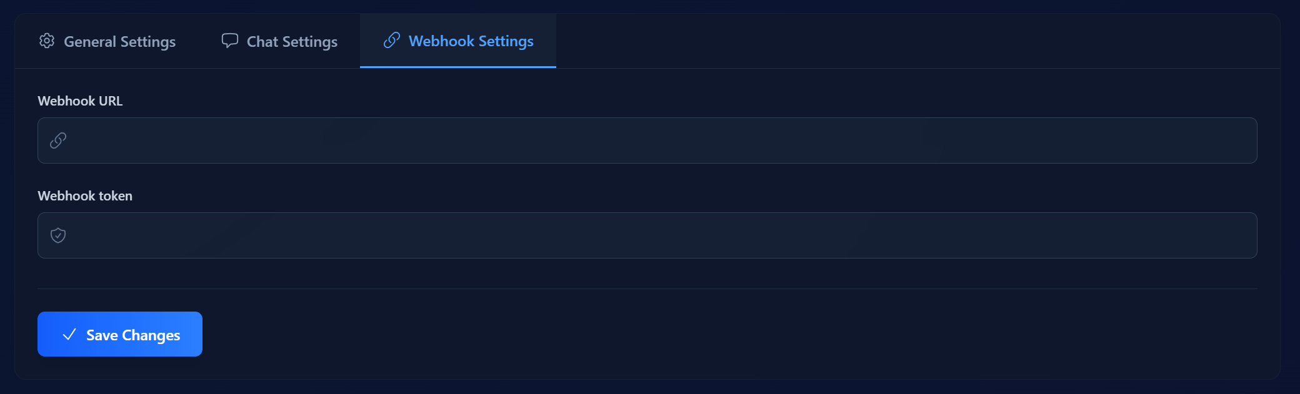Click the "Webhook URL" field label
This screenshot has height=394, width=1300.
click(80, 101)
